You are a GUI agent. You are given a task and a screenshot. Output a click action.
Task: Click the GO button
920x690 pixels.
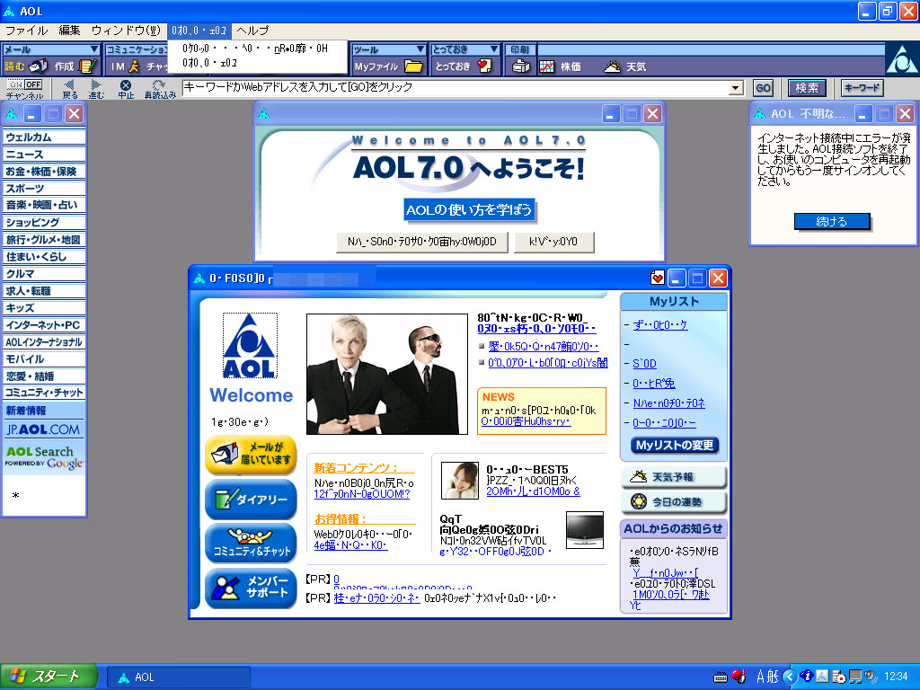[763, 88]
